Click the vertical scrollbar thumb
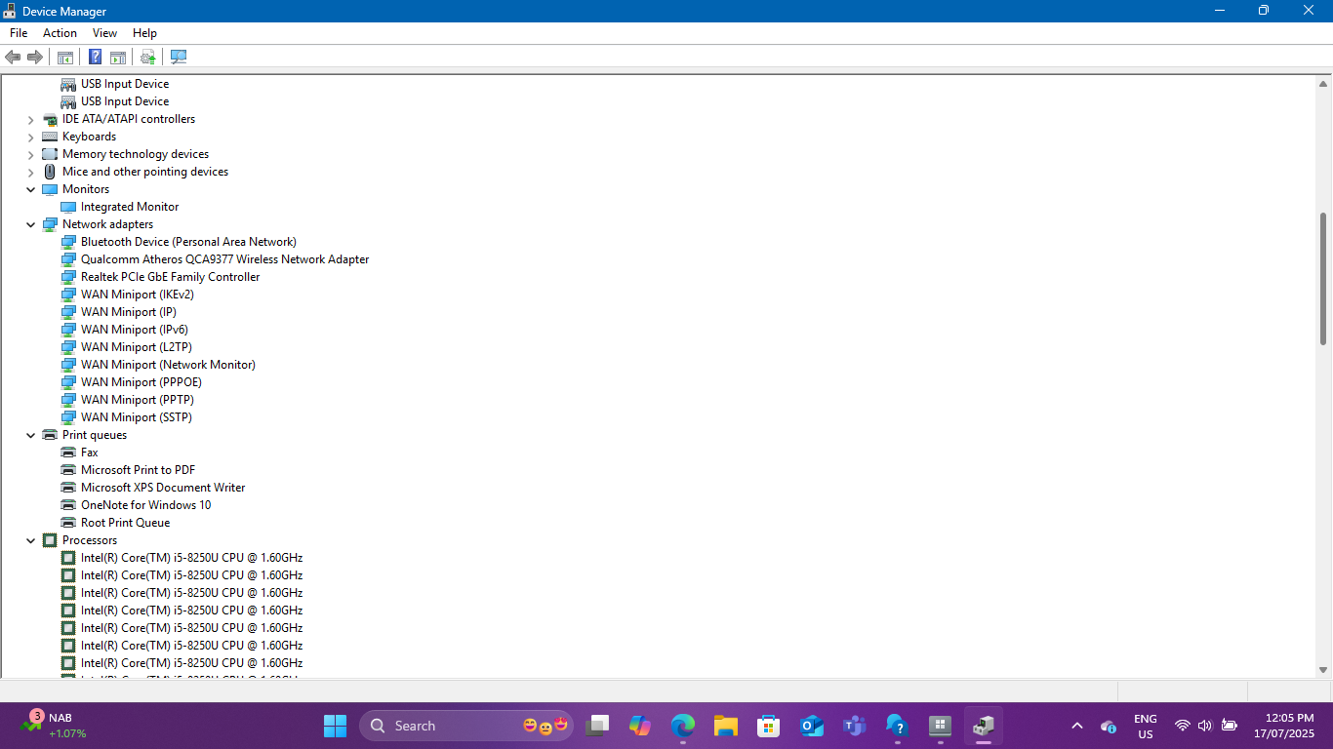The width and height of the screenshot is (1333, 749). tap(1323, 279)
